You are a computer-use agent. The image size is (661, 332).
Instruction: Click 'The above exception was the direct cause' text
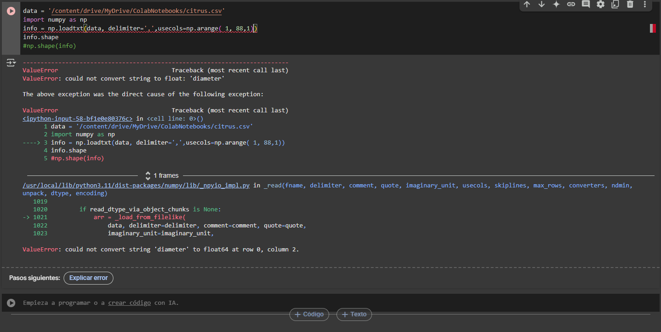(x=143, y=94)
